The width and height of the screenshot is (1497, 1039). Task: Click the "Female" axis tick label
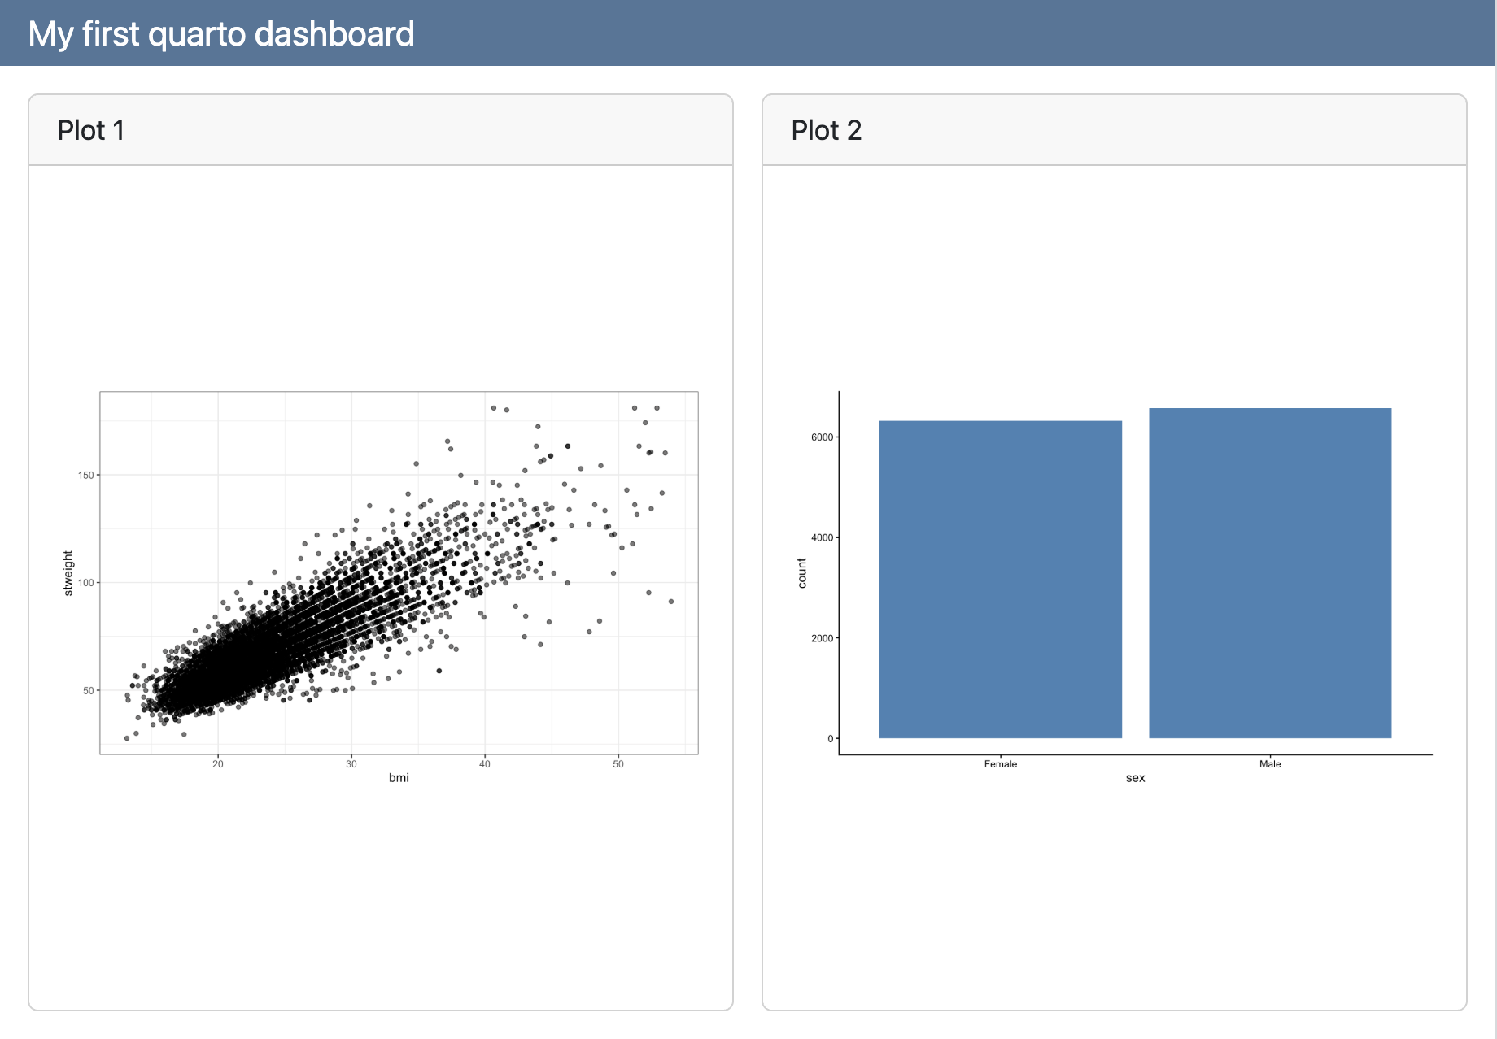point(1000,764)
